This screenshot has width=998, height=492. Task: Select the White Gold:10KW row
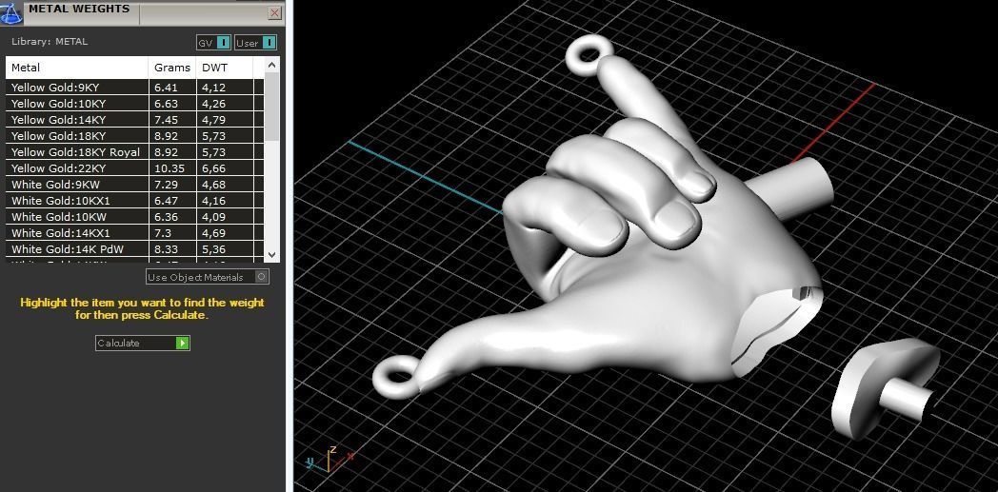[x=134, y=217]
